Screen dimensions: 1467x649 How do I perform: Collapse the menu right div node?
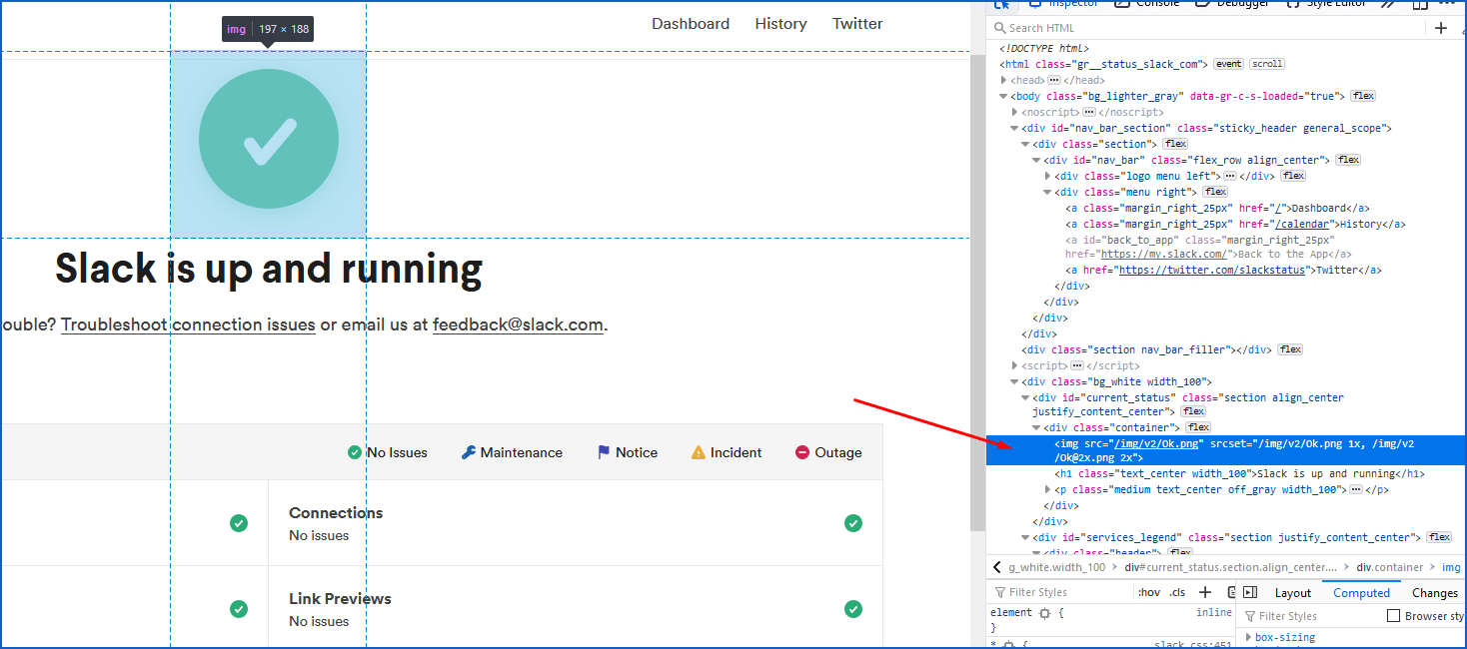1048,192
